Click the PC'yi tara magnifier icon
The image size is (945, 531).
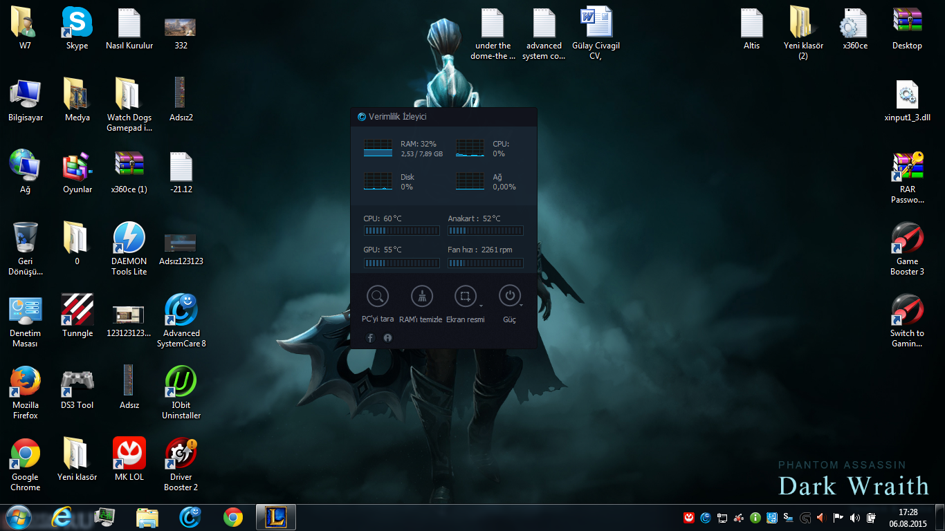pos(378,297)
